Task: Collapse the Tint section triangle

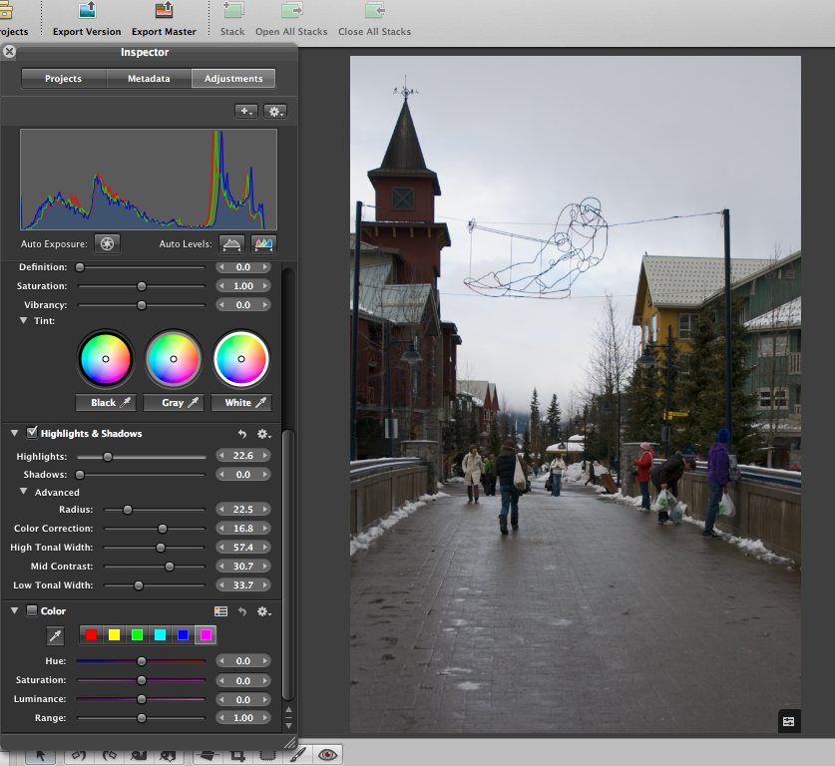Action: (x=24, y=320)
